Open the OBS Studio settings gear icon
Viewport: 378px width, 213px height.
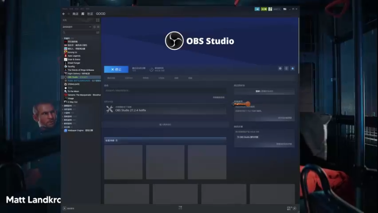pyautogui.click(x=280, y=69)
